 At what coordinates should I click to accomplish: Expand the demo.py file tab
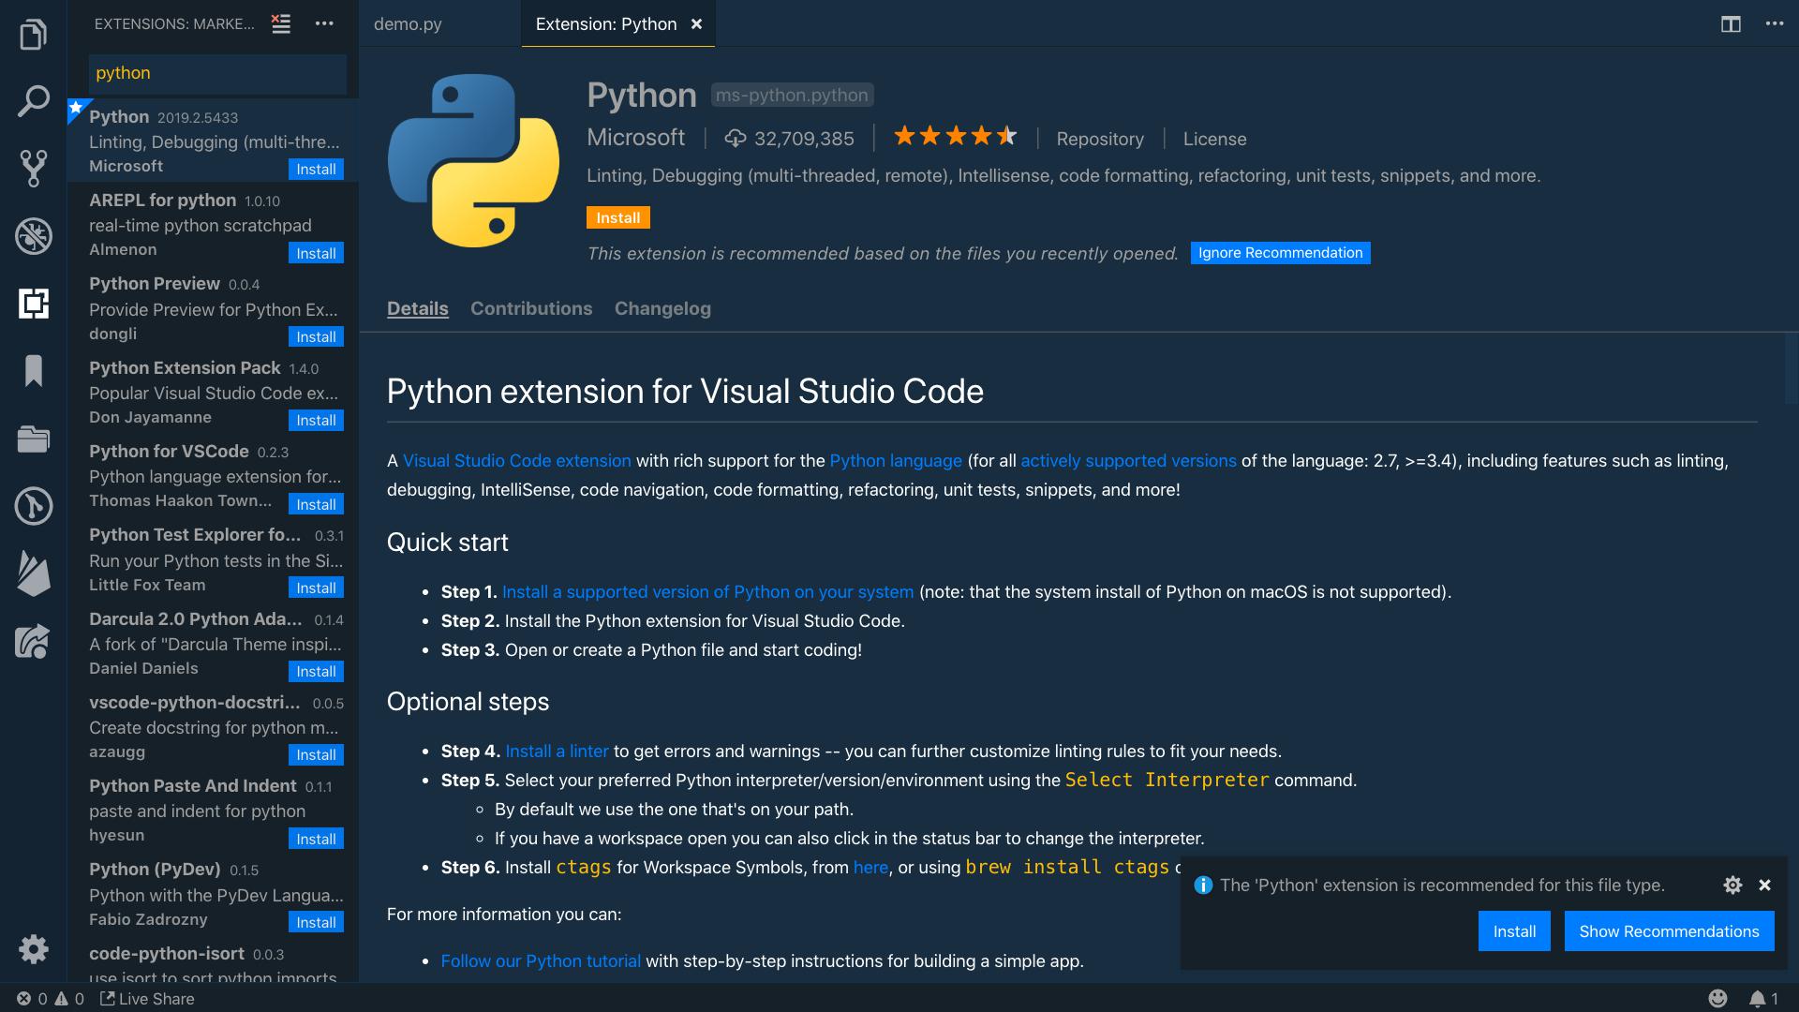click(408, 22)
